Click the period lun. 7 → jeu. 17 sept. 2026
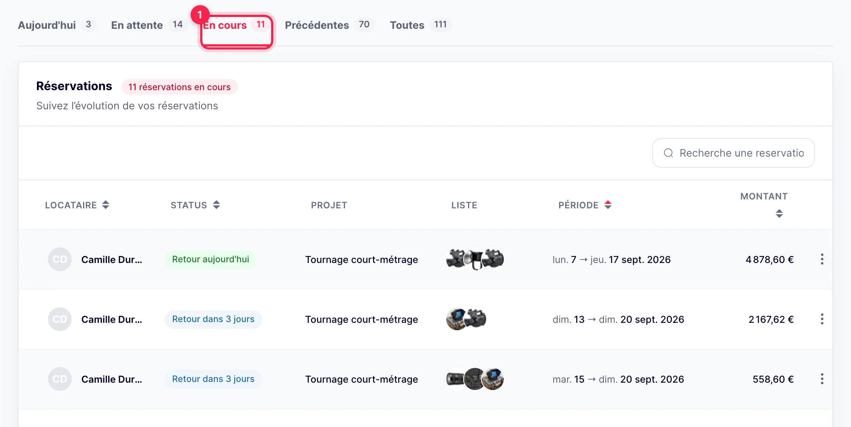The image size is (851, 427). pos(612,260)
